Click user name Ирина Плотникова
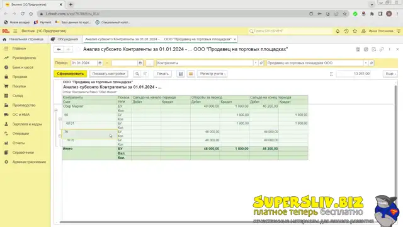403x227 pixels. click(x=381, y=31)
